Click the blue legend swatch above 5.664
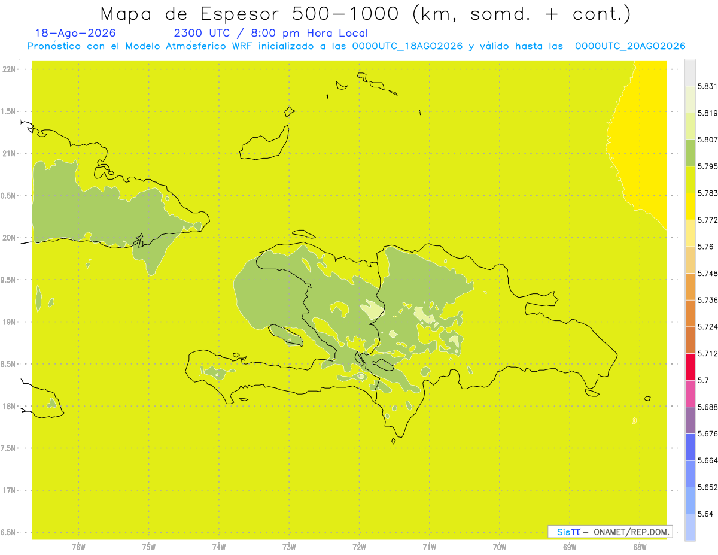The image size is (718, 555). point(690,447)
